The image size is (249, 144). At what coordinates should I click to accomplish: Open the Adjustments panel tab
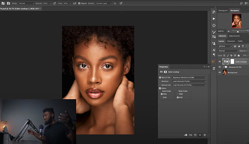click(x=234, y=36)
